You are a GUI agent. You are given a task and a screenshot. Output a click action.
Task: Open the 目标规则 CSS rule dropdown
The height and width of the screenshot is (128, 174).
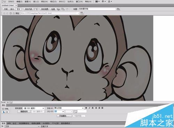[34, 108]
